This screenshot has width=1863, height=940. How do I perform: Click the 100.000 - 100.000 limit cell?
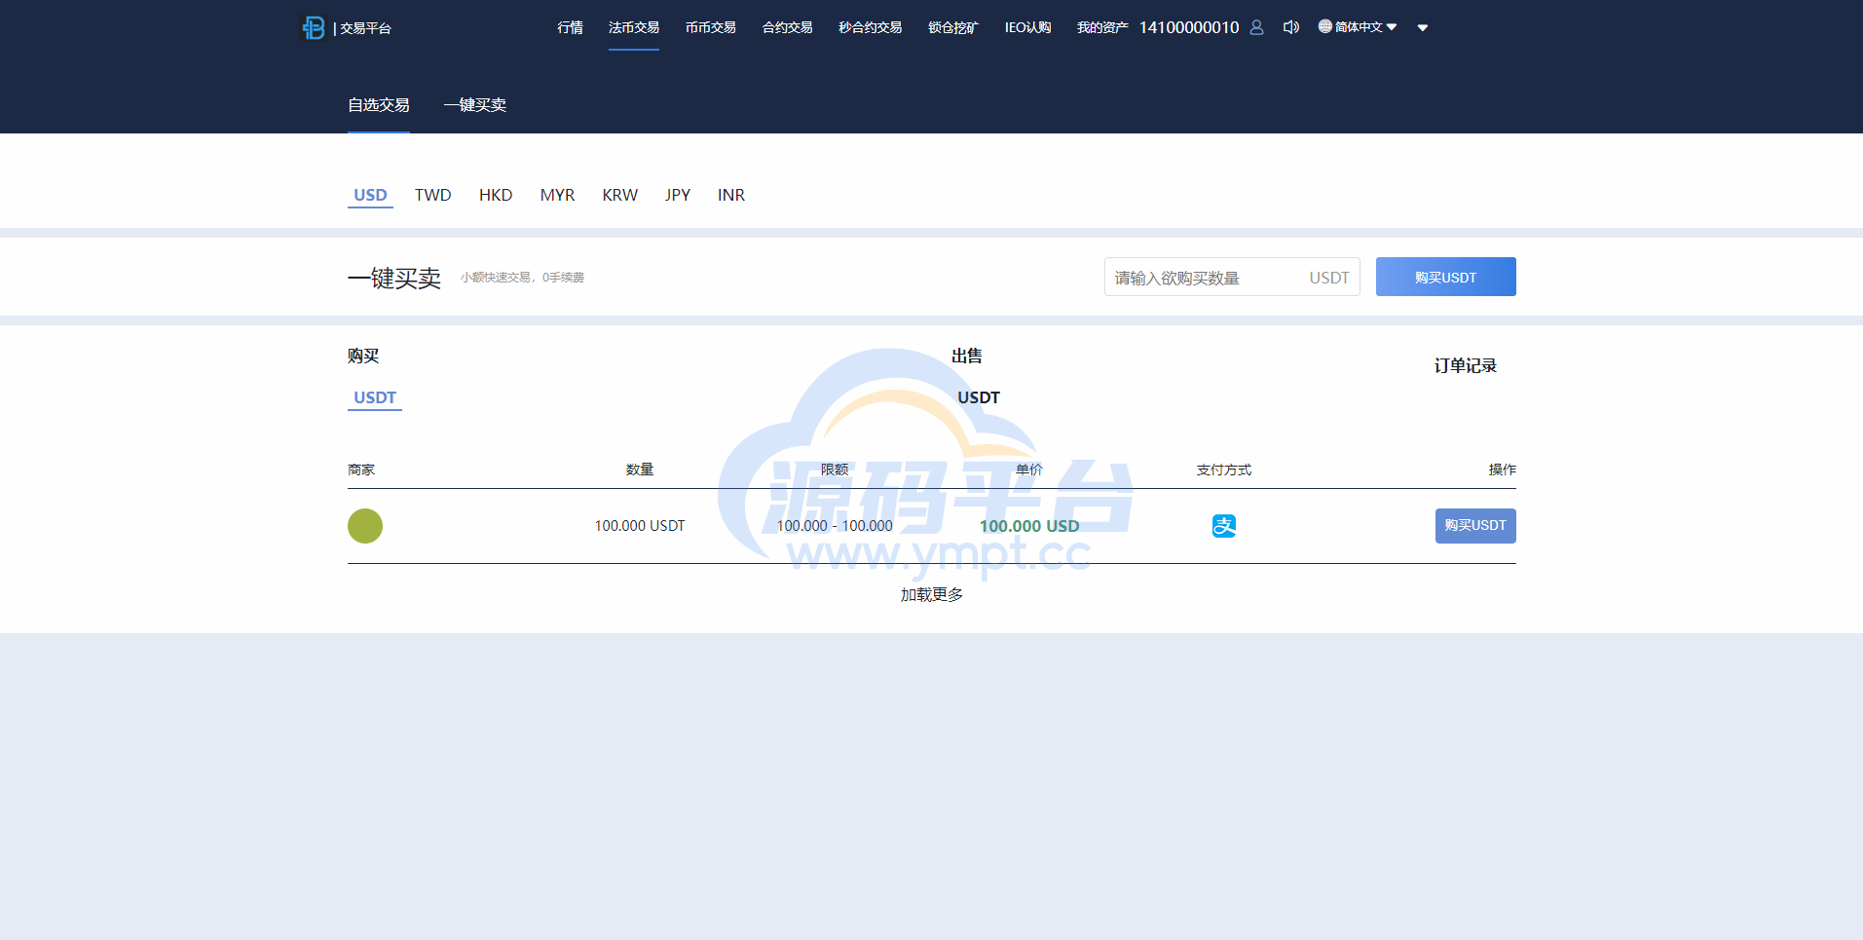[835, 526]
